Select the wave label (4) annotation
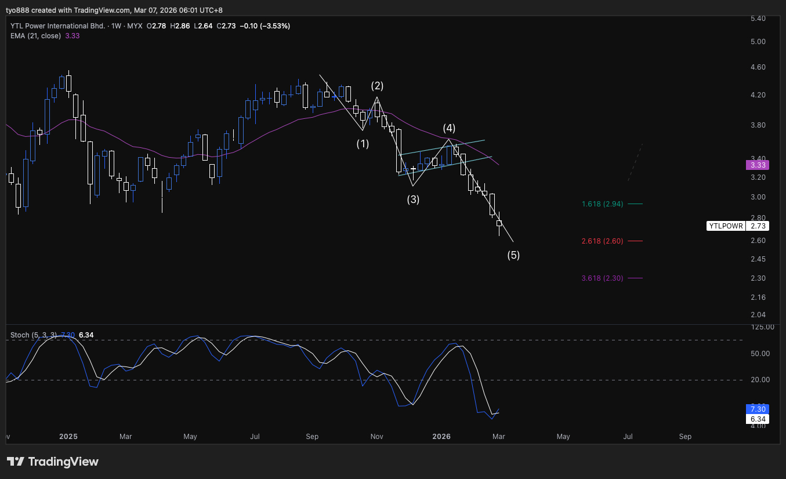Viewport: 786px width, 479px height. [x=449, y=128]
